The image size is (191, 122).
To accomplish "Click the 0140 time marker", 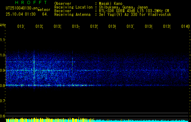I will coord(186,26).
